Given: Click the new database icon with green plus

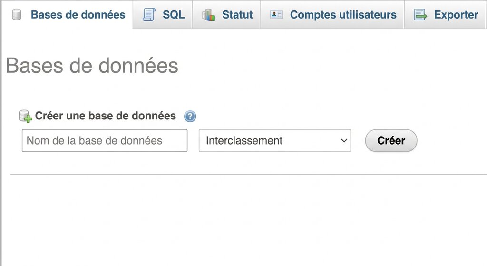Looking at the screenshot, I should 25,116.
